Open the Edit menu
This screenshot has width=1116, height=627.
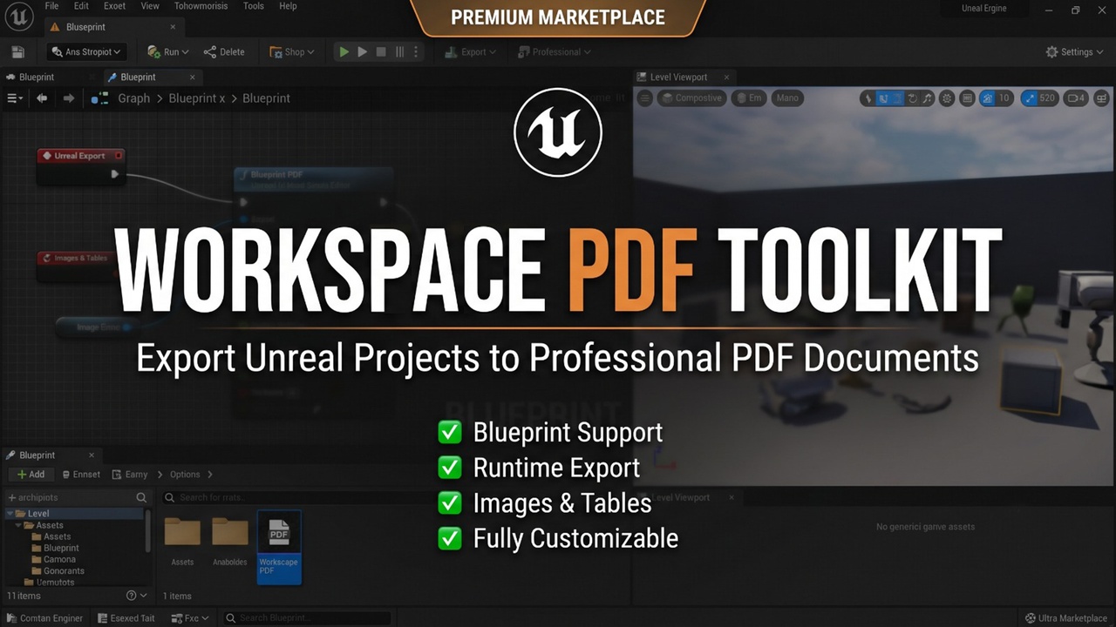click(x=81, y=6)
